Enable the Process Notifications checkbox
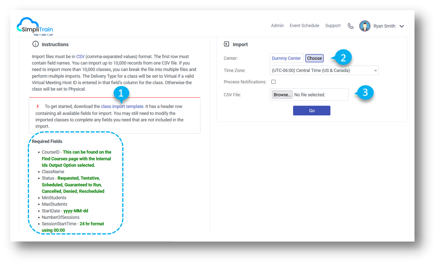 (273, 82)
